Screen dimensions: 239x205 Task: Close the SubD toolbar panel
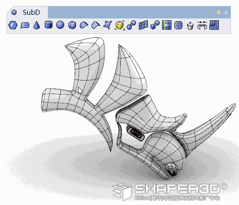[x=226, y=13]
